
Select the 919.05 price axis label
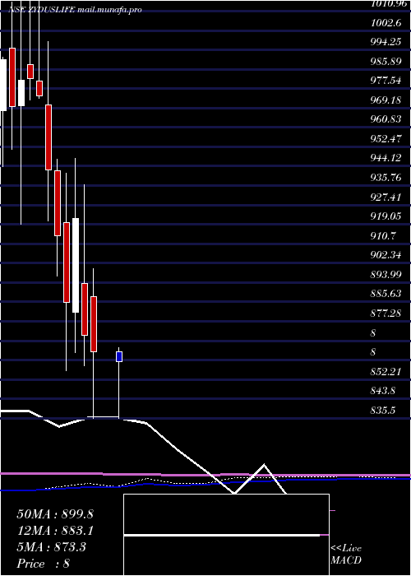[x=386, y=216]
